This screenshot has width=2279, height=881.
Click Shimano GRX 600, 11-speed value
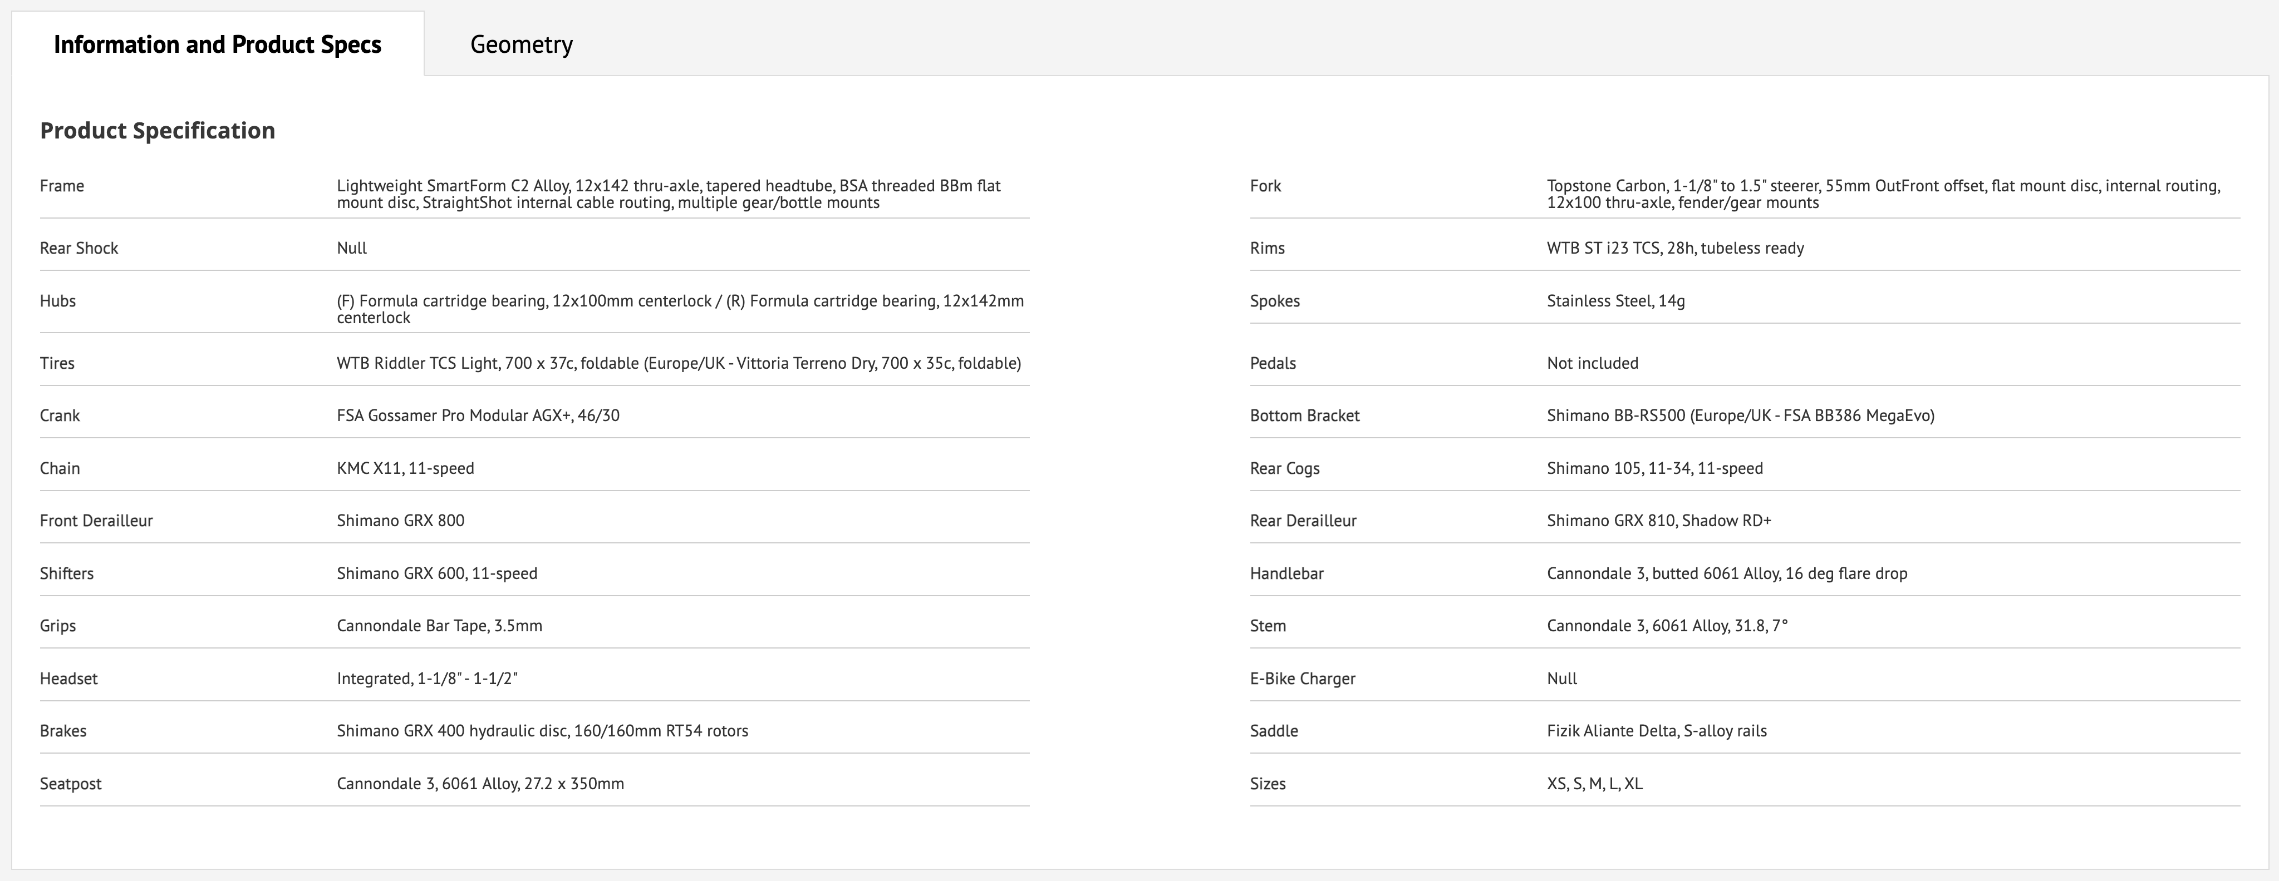tap(437, 573)
